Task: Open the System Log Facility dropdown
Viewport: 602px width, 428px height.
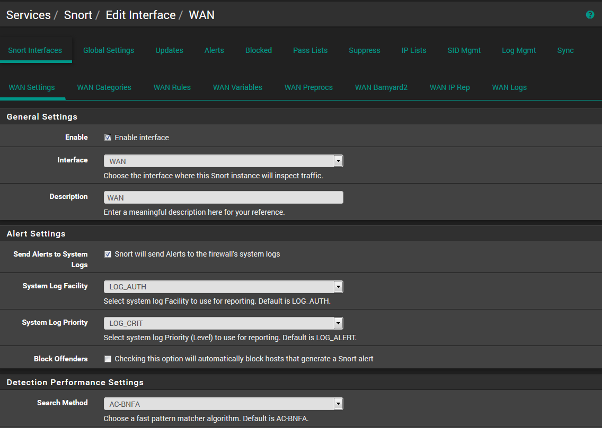Action: (x=224, y=287)
